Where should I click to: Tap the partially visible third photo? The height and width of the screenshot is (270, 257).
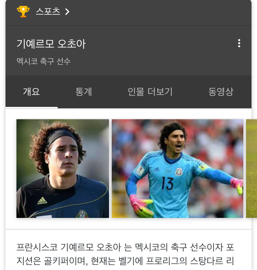pos(252,169)
